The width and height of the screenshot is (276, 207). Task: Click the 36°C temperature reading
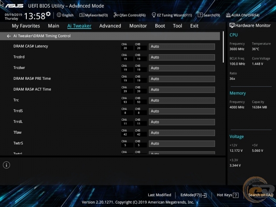255,49
